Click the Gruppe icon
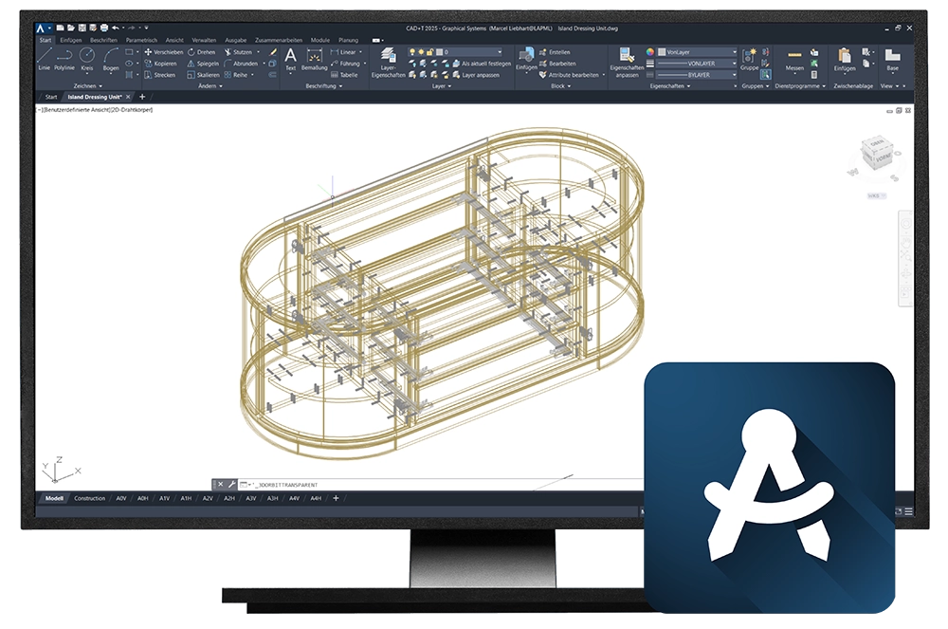This screenshot has width=948, height=629. coord(749,59)
